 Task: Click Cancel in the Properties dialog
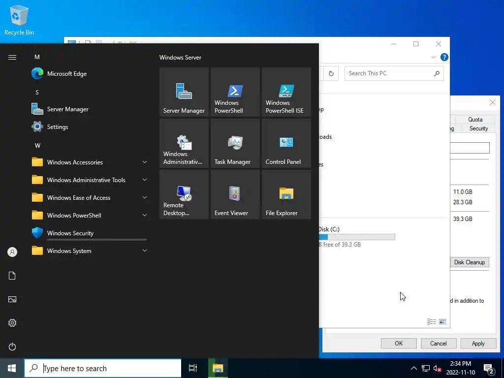439,343
